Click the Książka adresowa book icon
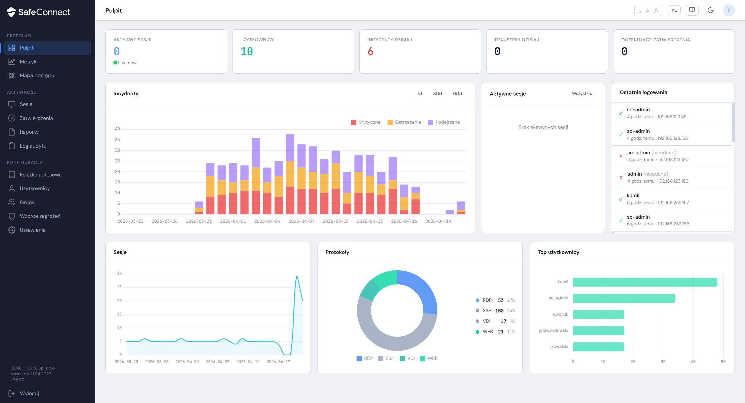This screenshot has width=745, height=403. click(12, 174)
